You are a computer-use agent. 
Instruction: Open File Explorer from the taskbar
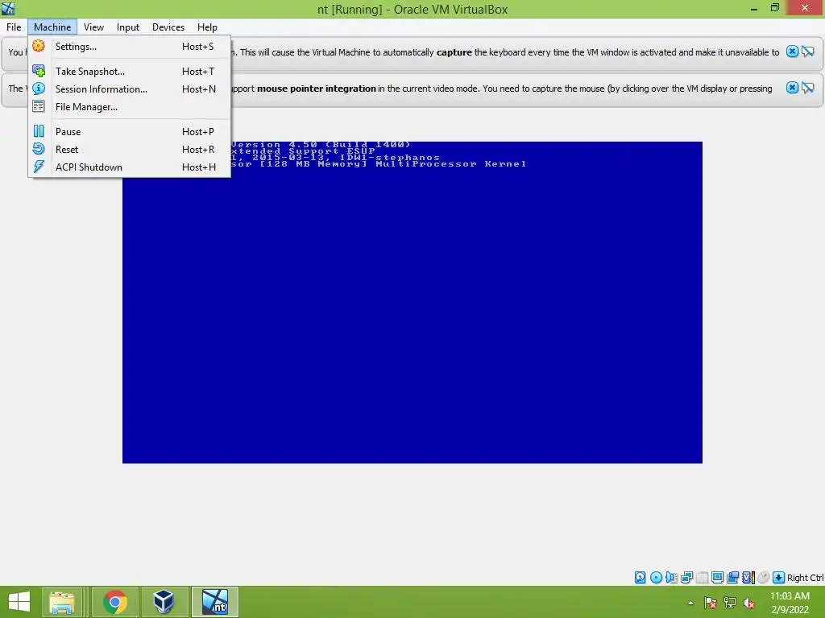(x=62, y=602)
